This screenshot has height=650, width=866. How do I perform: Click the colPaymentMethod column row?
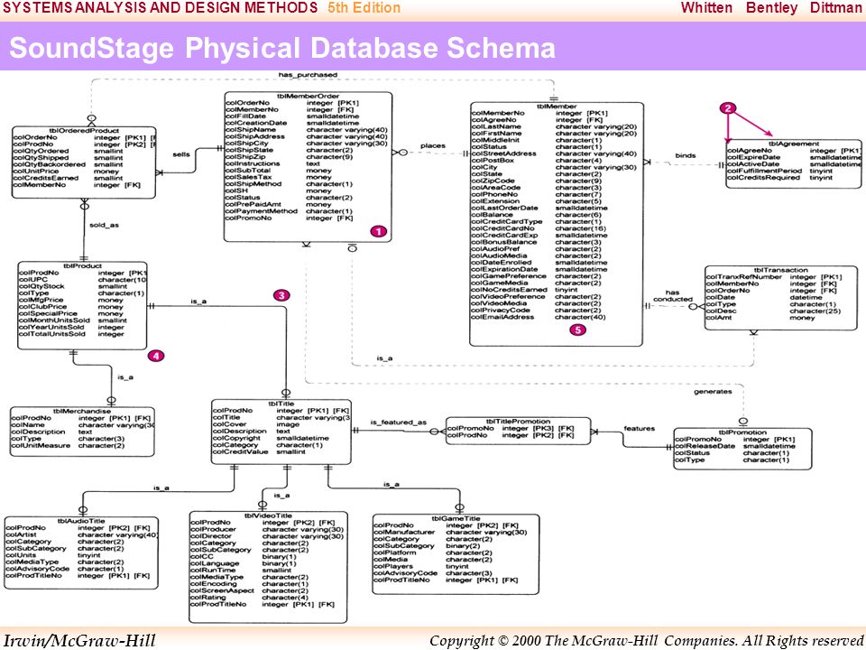point(289,211)
